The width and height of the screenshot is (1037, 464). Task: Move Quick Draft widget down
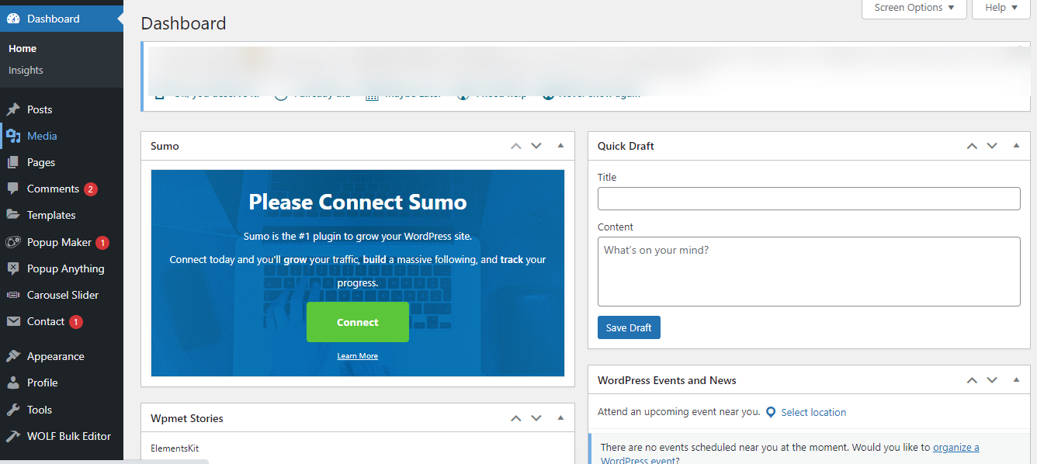click(x=992, y=146)
